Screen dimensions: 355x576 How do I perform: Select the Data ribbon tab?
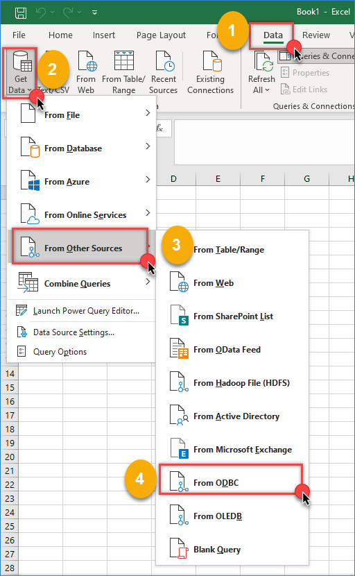coord(272,35)
